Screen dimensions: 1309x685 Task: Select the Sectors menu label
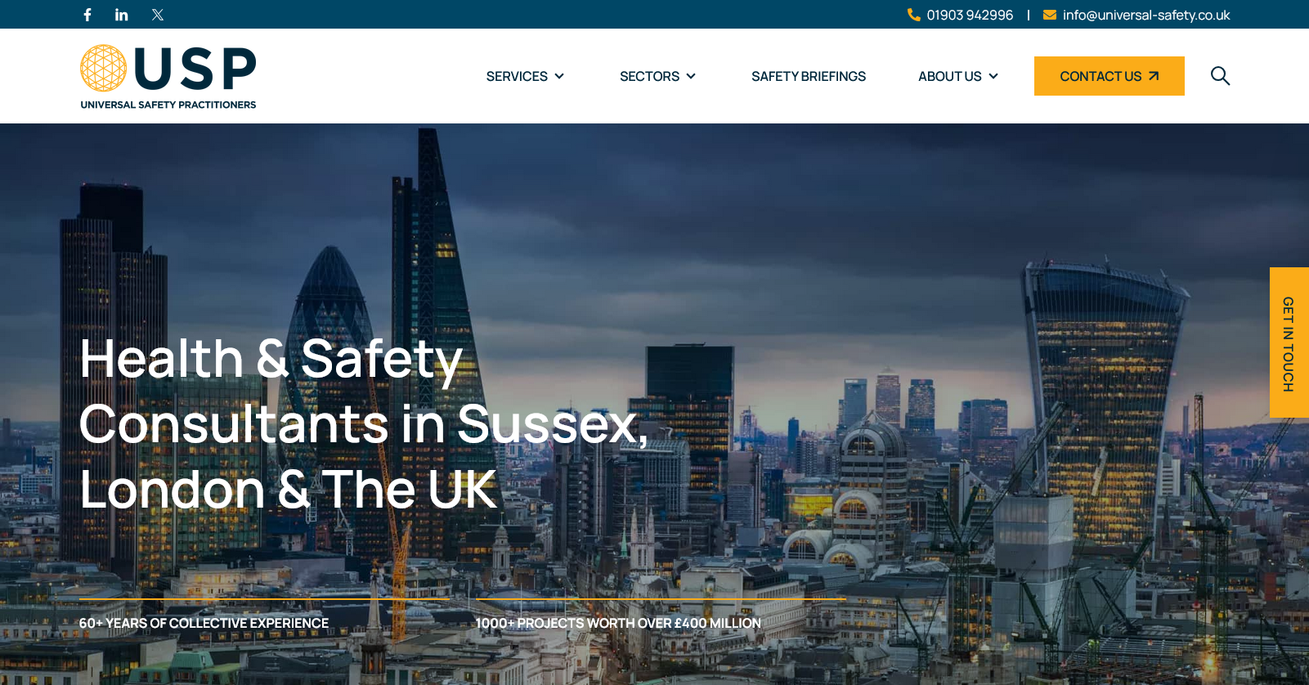tap(649, 76)
